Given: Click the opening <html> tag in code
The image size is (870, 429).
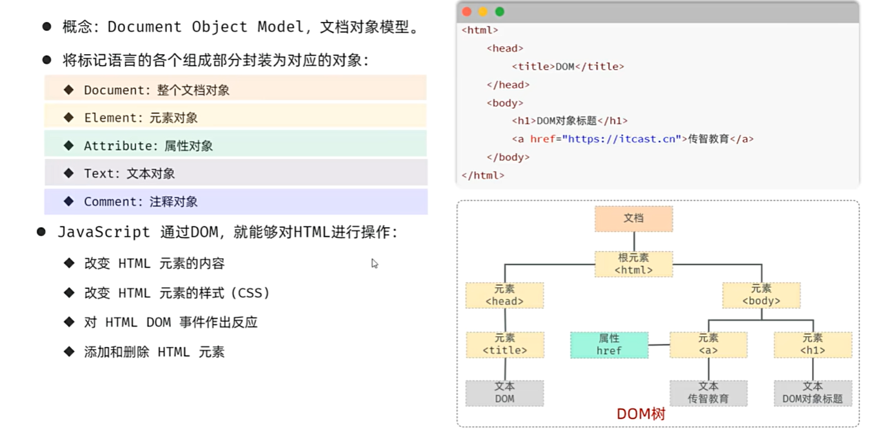Looking at the screenshot, I should click(x=480, y=30).
